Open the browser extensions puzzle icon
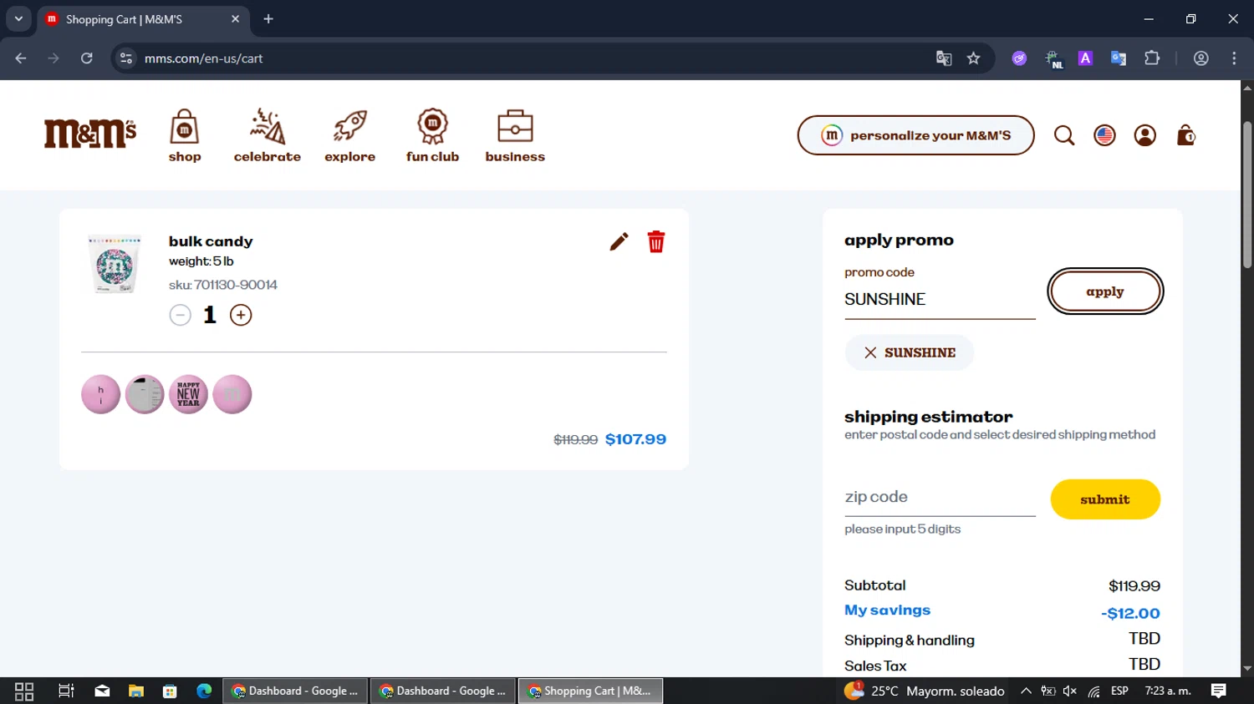 click(x=1152, y=58)
